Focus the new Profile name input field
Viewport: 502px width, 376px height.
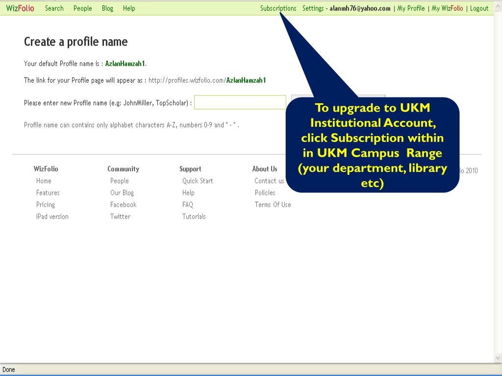tap(240, 102)
